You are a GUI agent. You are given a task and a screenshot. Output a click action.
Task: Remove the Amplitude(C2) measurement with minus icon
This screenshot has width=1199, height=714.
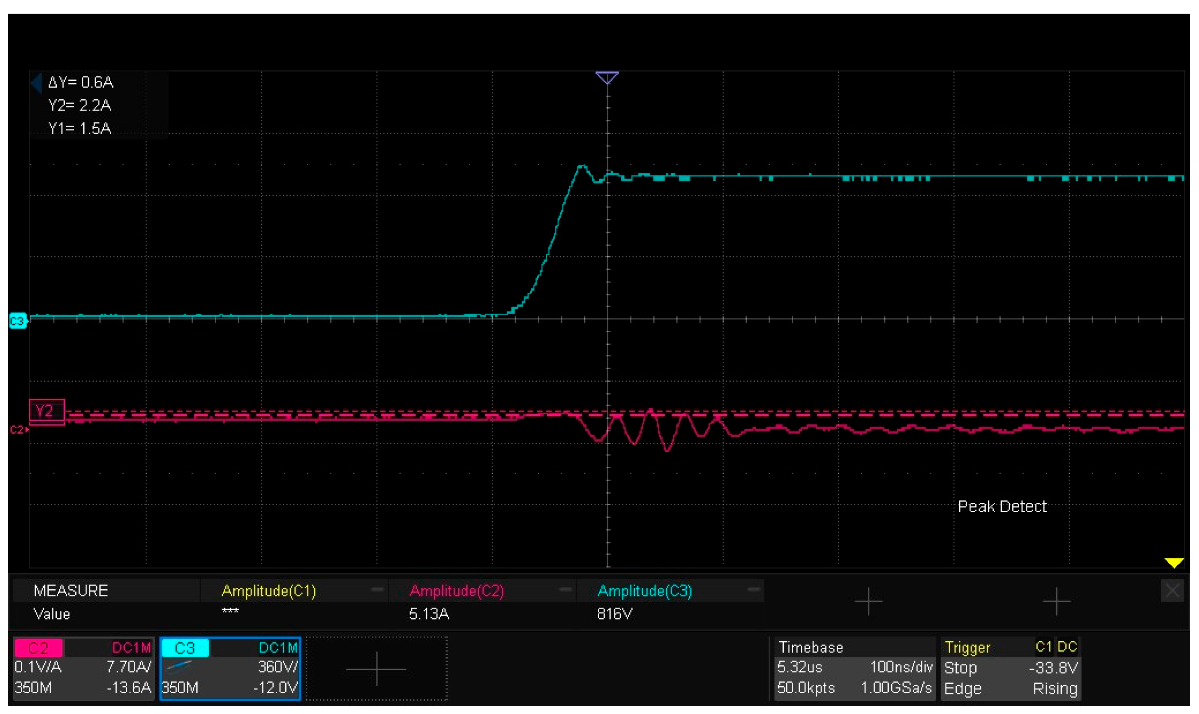(x=565, y=589)
